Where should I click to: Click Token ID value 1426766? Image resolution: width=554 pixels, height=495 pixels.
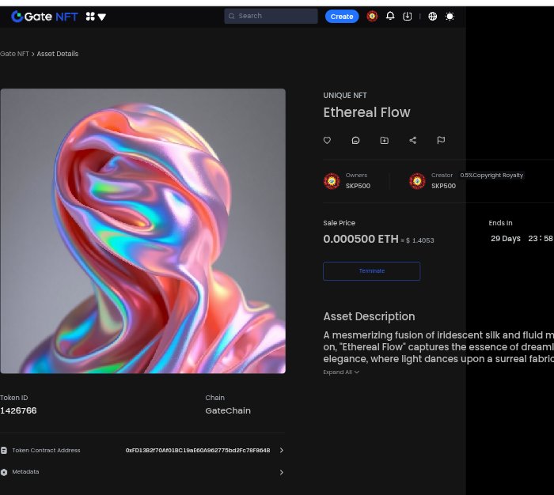pos(18,410)
